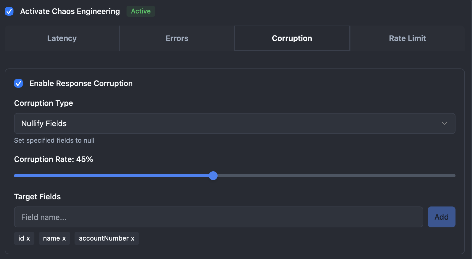Click the Active status badge
Viewport: 472px width, 259px height.
141,11
